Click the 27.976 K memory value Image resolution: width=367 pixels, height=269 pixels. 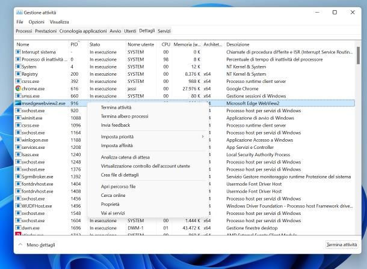[x=191, y=89]
